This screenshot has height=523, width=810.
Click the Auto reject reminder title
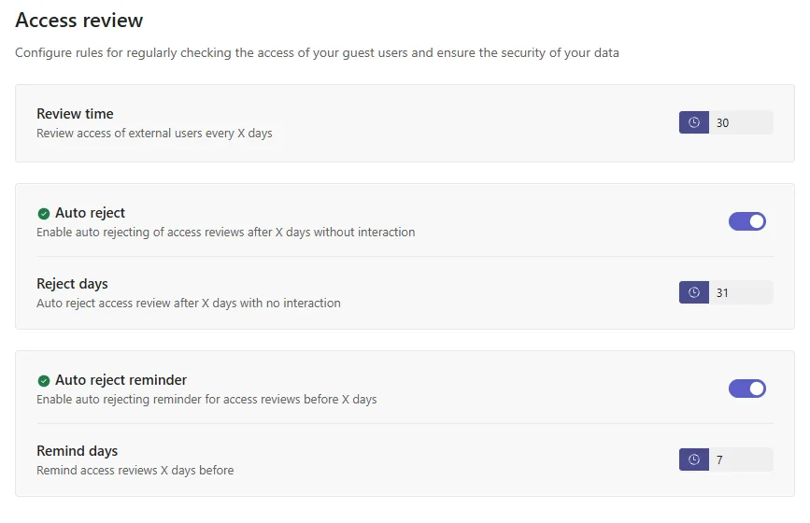[x=121, y=380]
